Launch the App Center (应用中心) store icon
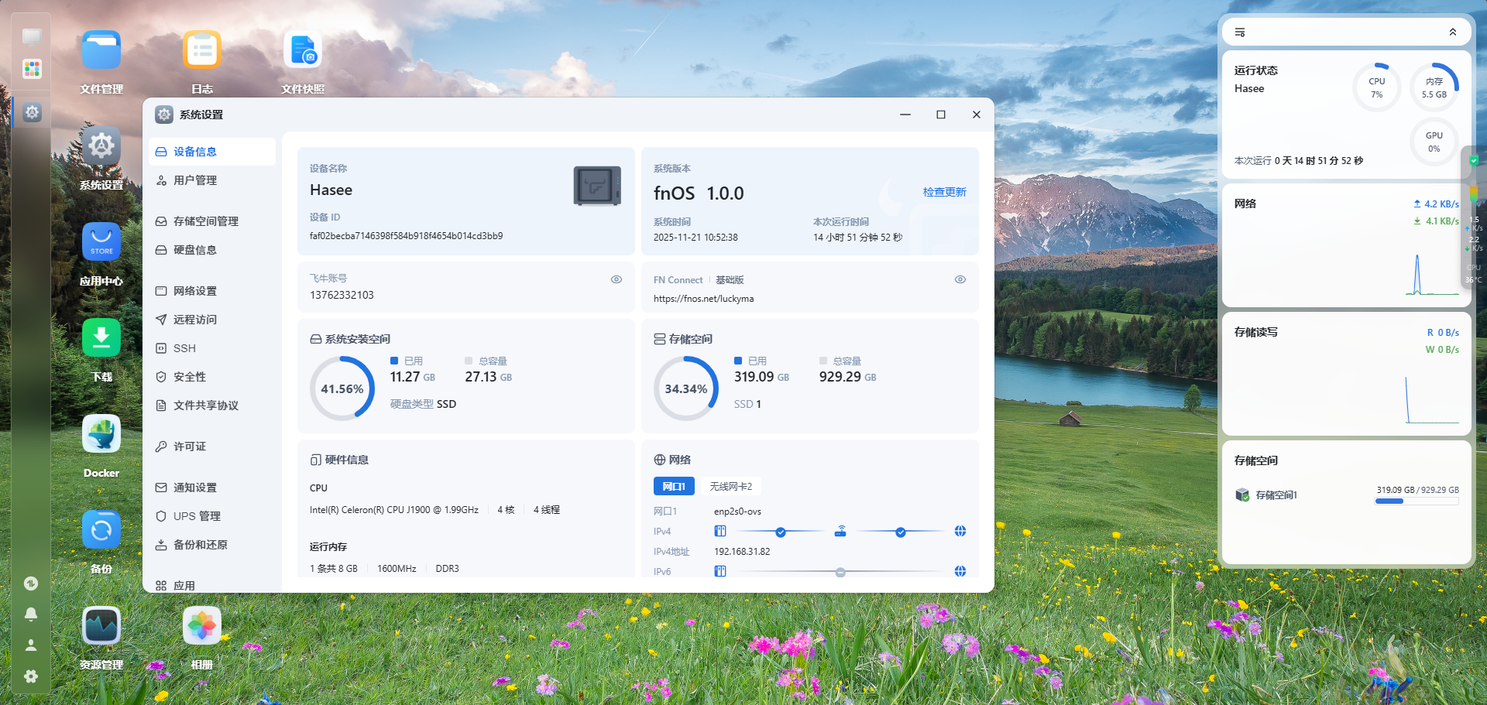This screenshot has height=705, width=1487. coord(101,243)
